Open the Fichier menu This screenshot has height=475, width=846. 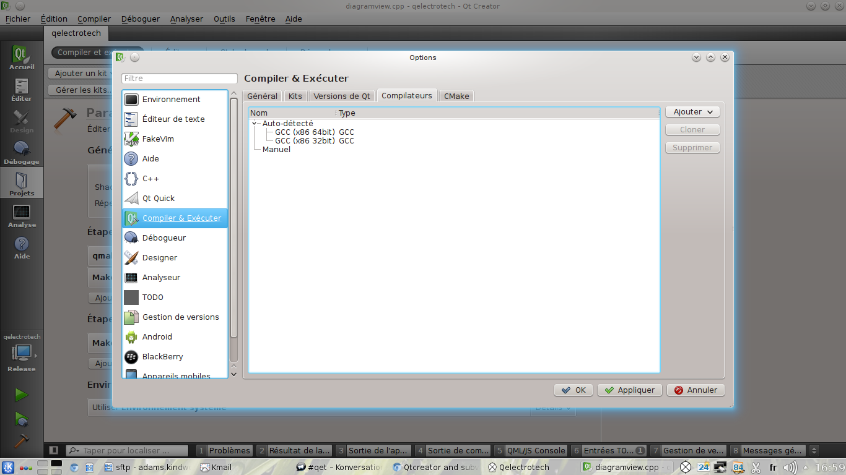18,19
